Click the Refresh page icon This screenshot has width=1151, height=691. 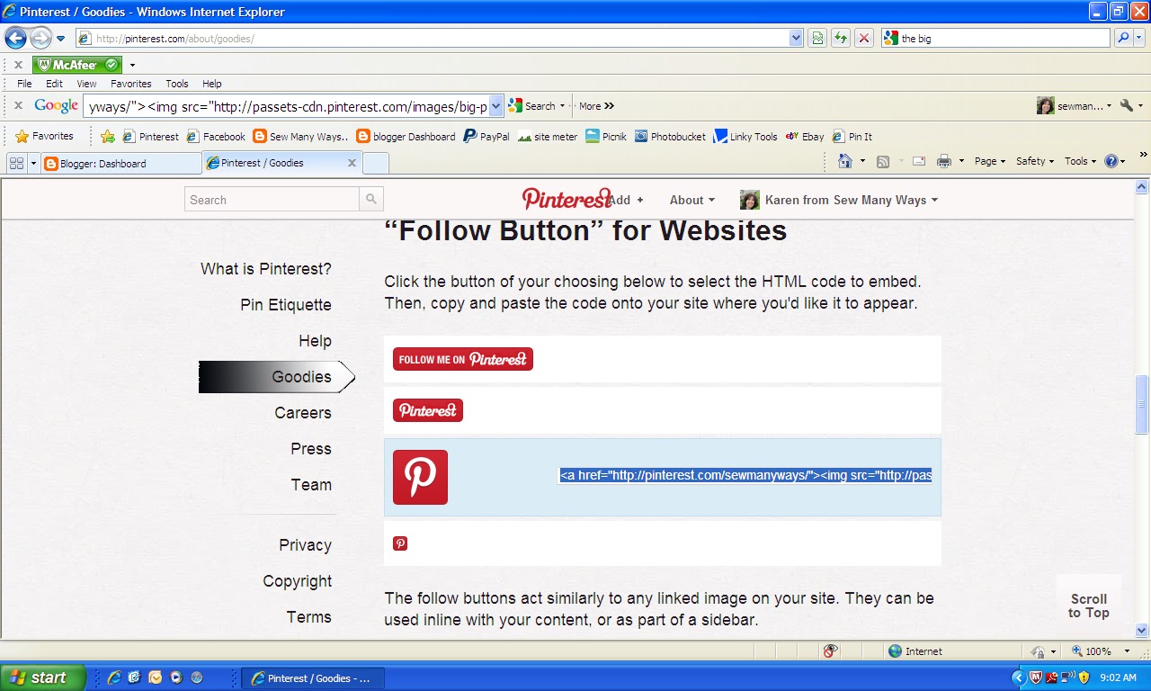click(x=841, y=38)
